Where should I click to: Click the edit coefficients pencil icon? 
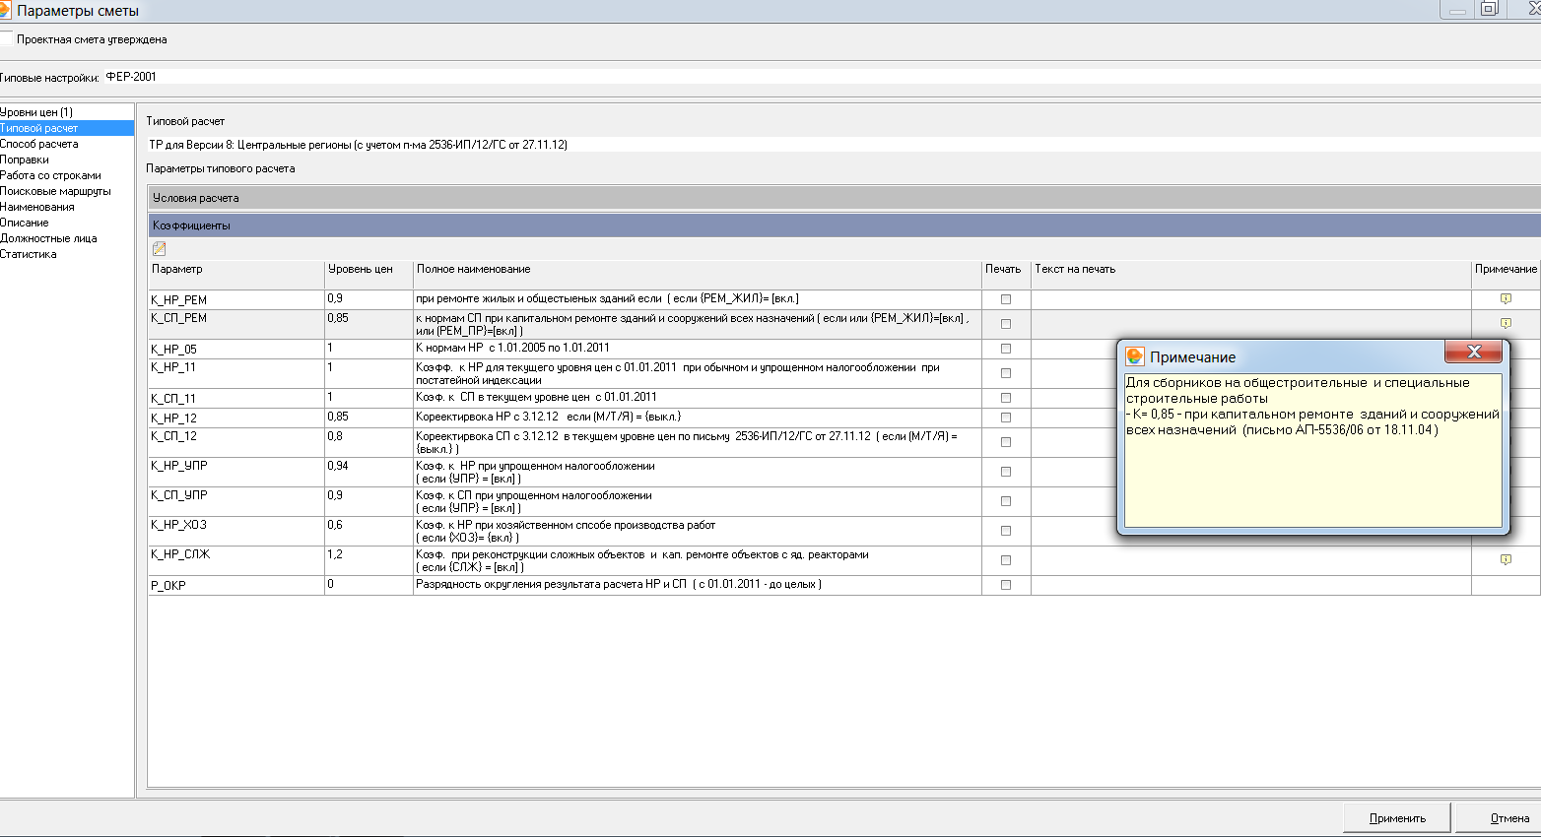coord(160,249)
